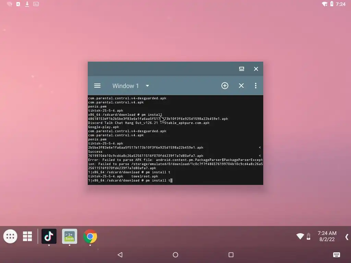Check the taskbar battery indicator
This screenshot has height=263, width=351.
[x=308, y=236]
